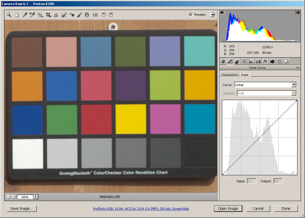Viewport: 305px width, 218px height.
Task: Click the shutter speed text 1/160 s
Action: (268, 47)
